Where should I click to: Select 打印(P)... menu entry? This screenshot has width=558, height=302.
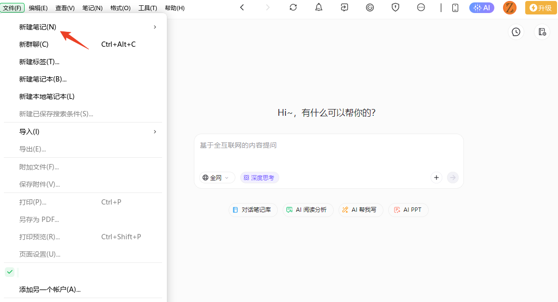(83, 202)
